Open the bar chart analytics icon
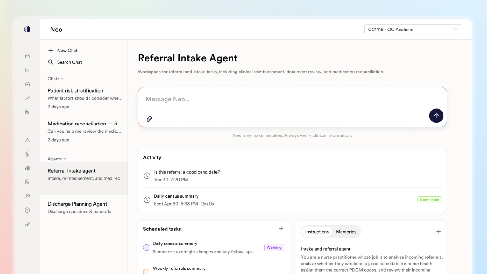The width and height of the screenshot is (487, 274). 27,70
